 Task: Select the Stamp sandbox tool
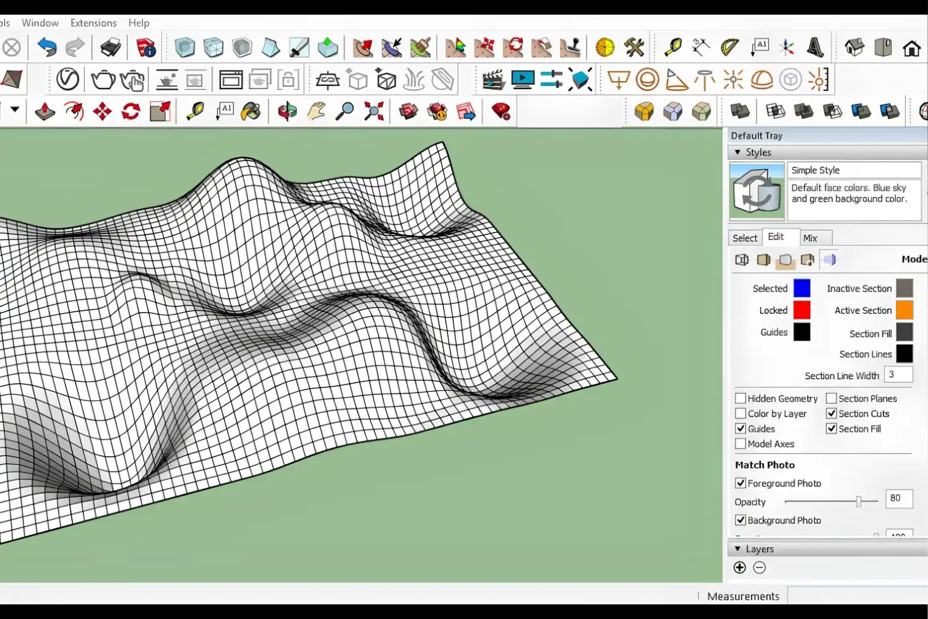click(570, 47)
